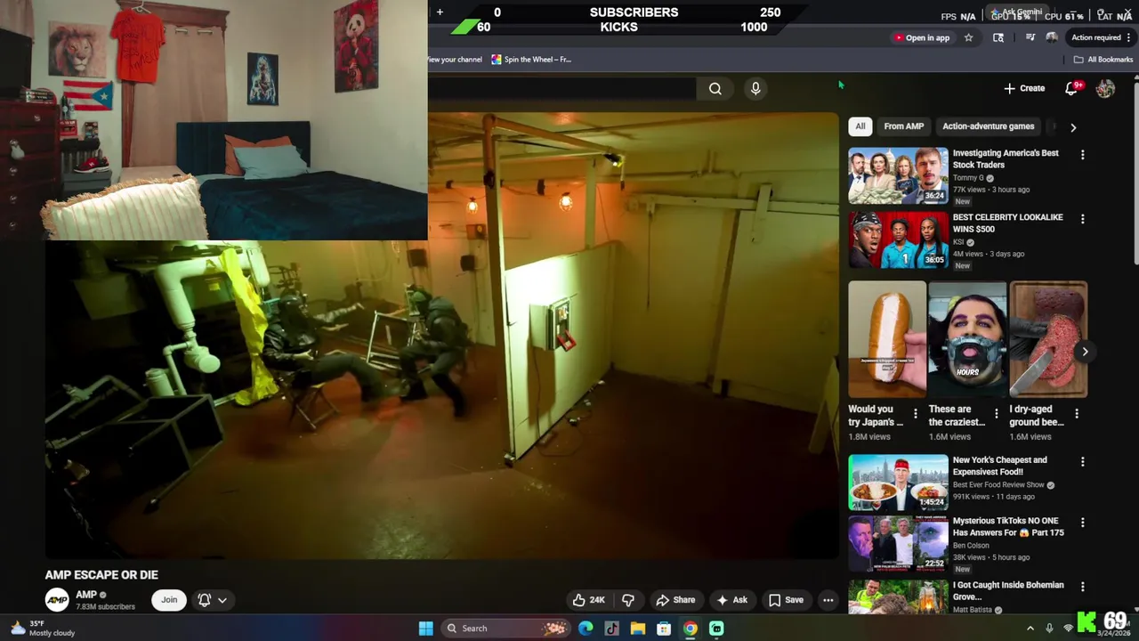
Task: Open the Spin the Wheel bookmark
Action: pyautogui.click(x=531, y=60)
